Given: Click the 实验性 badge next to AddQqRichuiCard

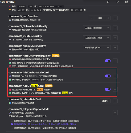Looking at the screenshot, I should tap(48, 86).
